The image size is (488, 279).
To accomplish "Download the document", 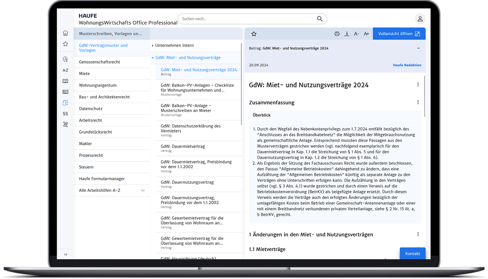I will point(347,34).
